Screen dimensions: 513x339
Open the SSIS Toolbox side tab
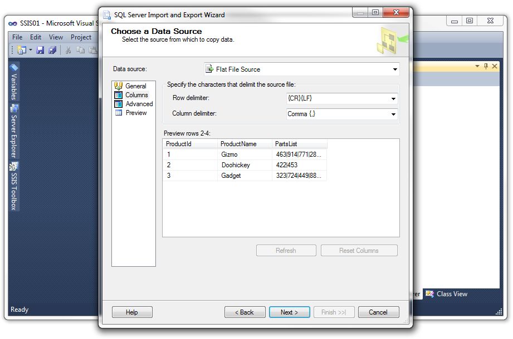[x=14, y=186]
